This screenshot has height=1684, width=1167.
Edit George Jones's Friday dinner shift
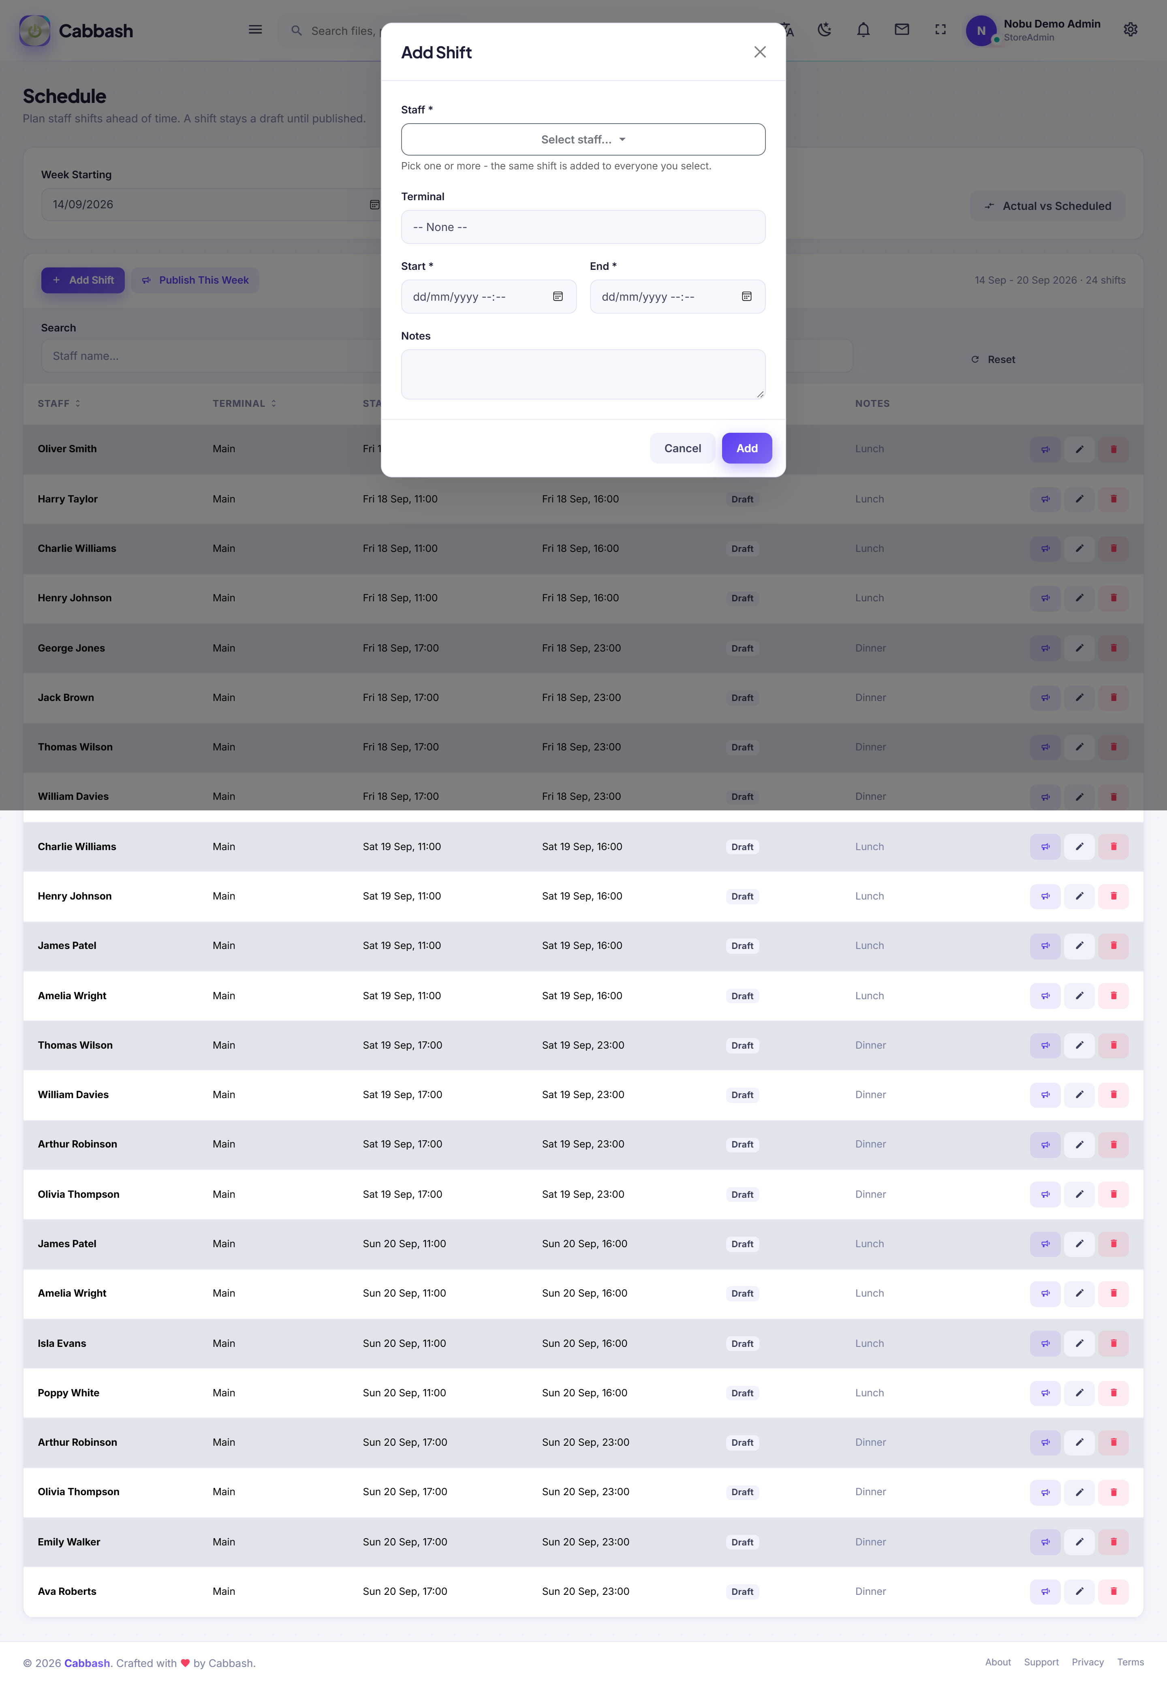(x=1079, y=649)
